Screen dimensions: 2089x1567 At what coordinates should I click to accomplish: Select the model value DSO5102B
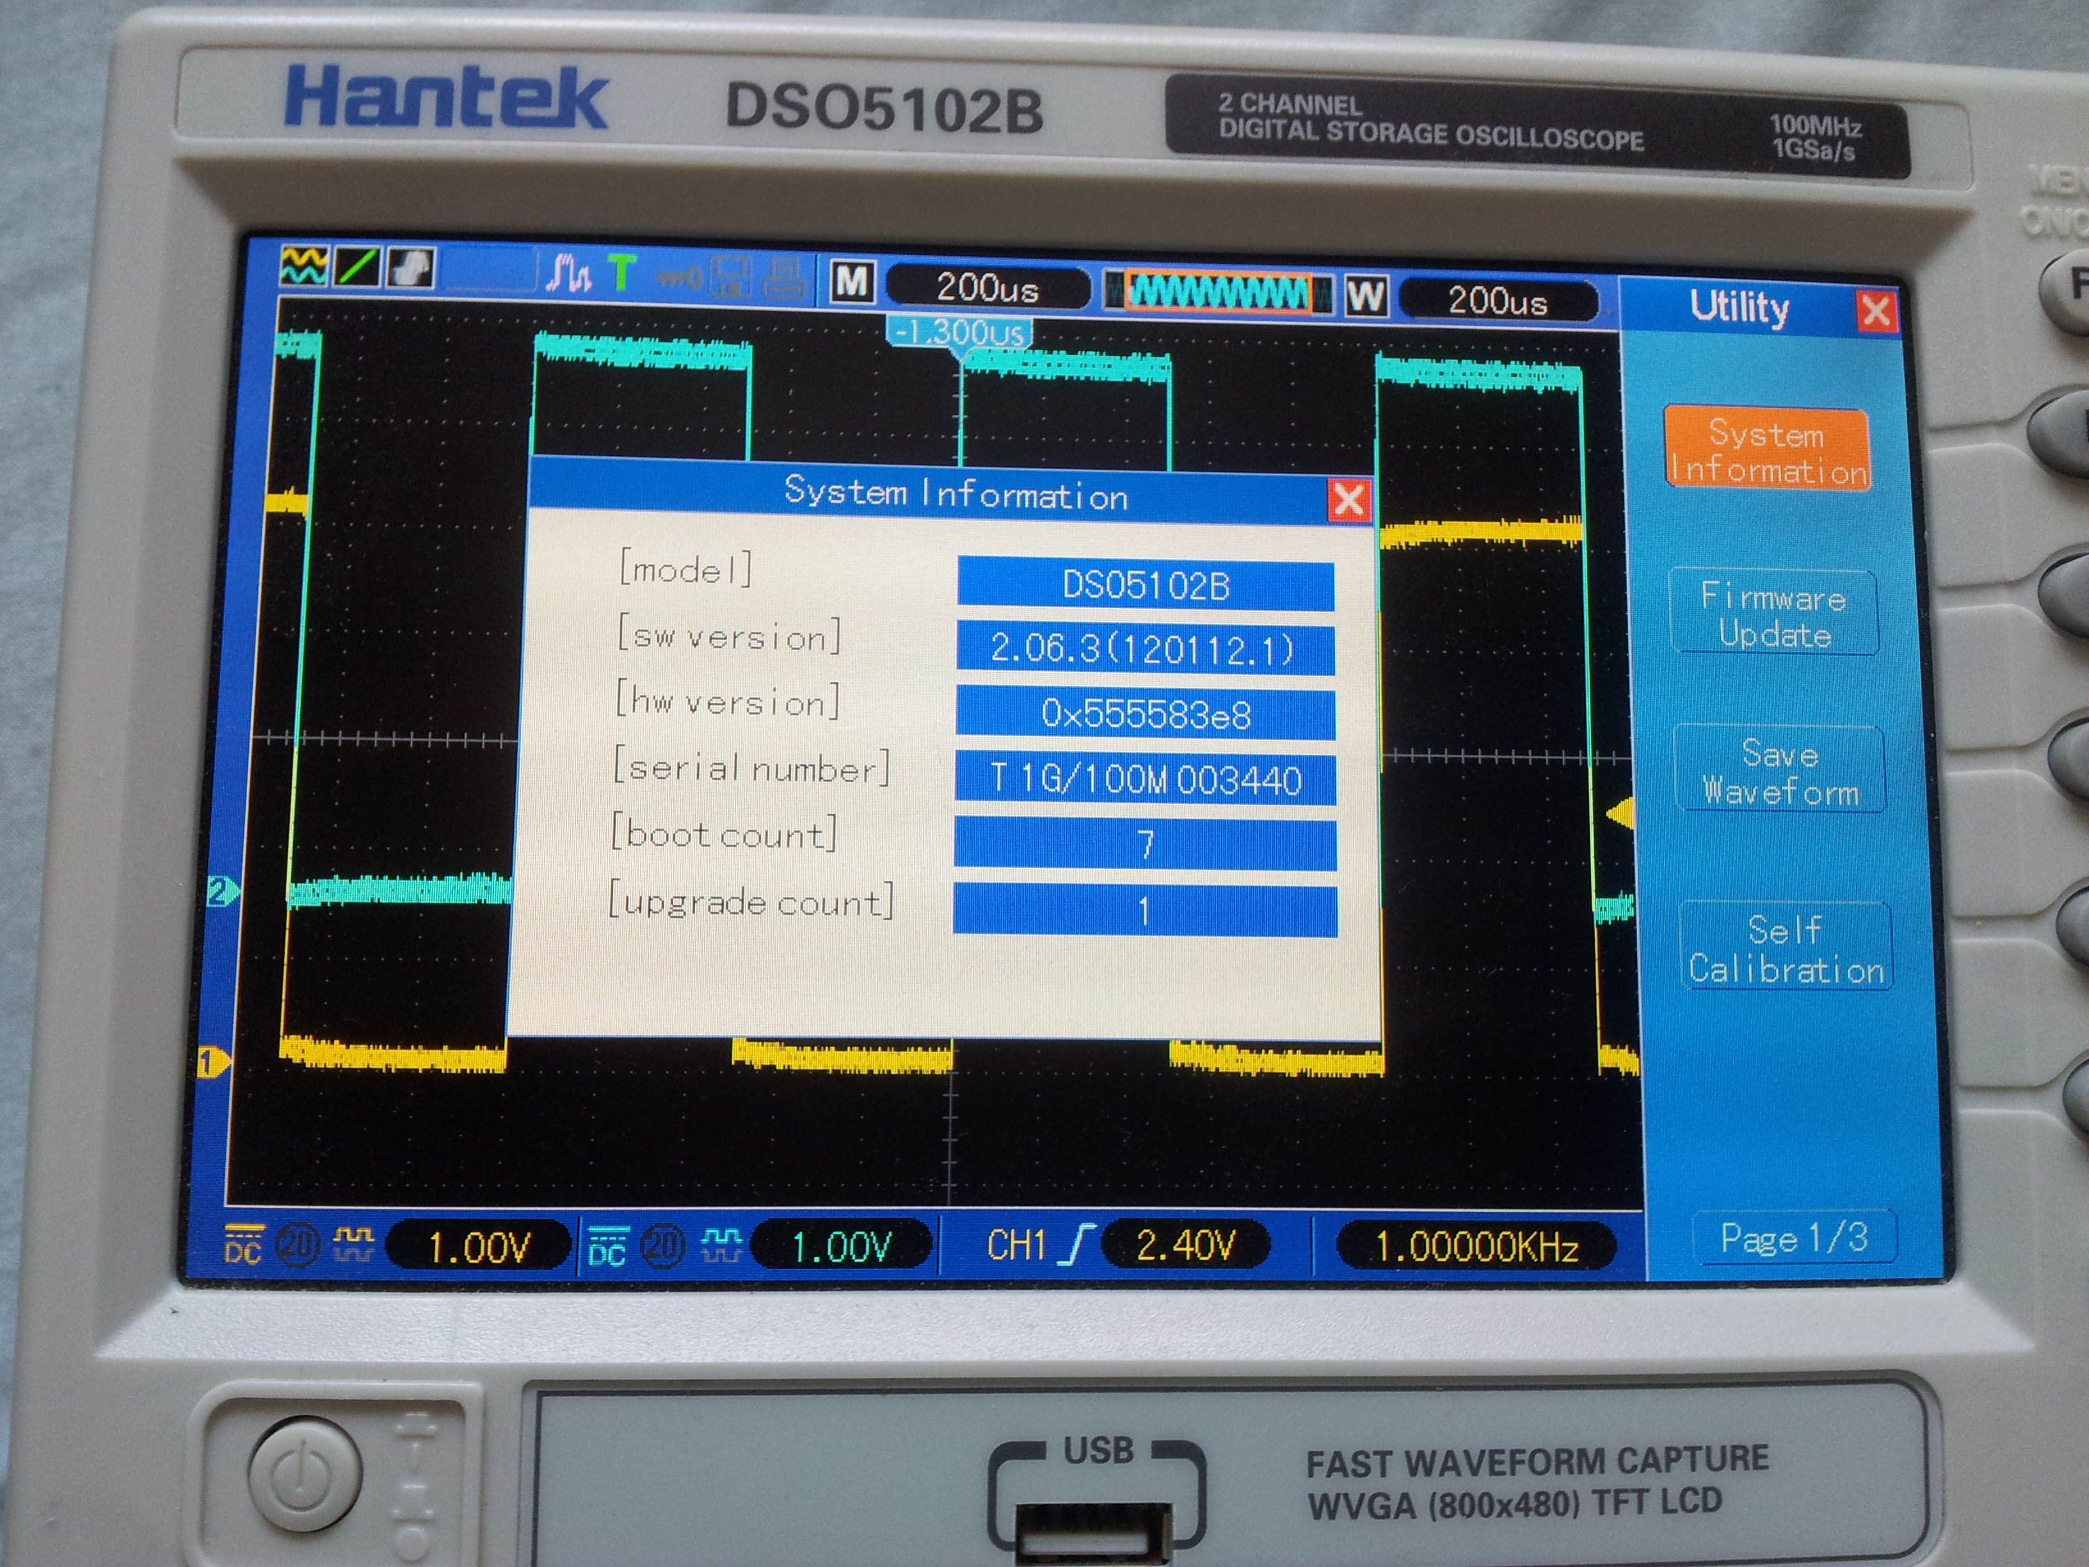(x=1146, y=584)
